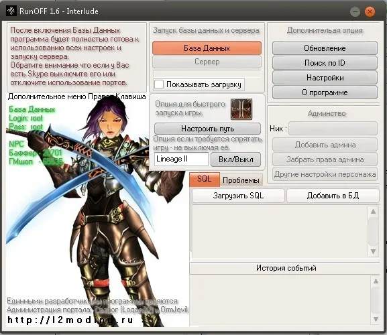Focus the Ник nickname input field
Screen dimensions: 387x335
click(x=333, y=128)
